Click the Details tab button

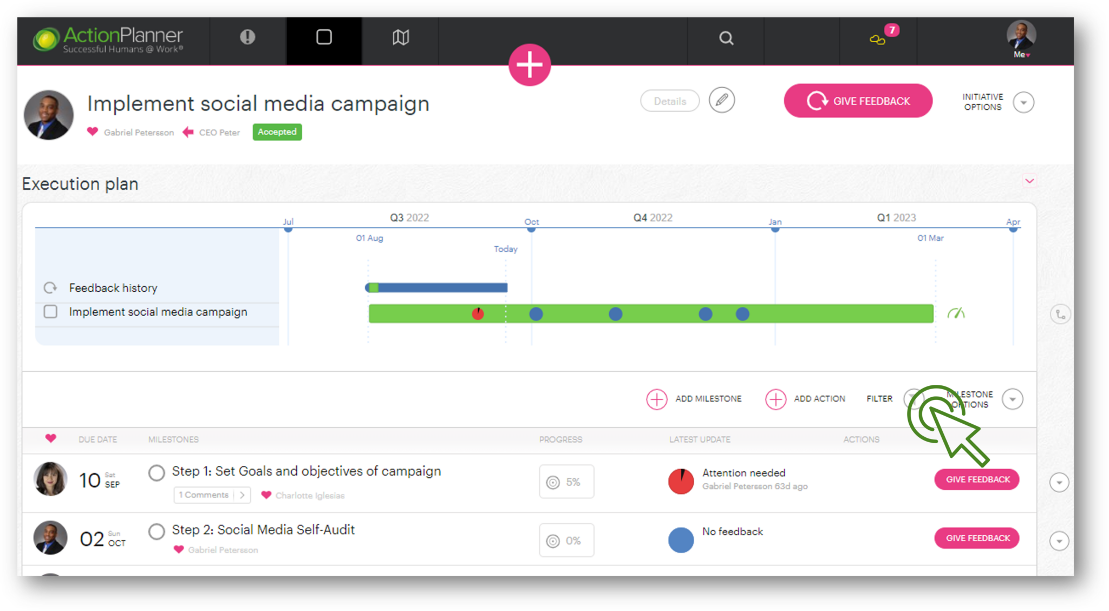[x=669, y=101]
